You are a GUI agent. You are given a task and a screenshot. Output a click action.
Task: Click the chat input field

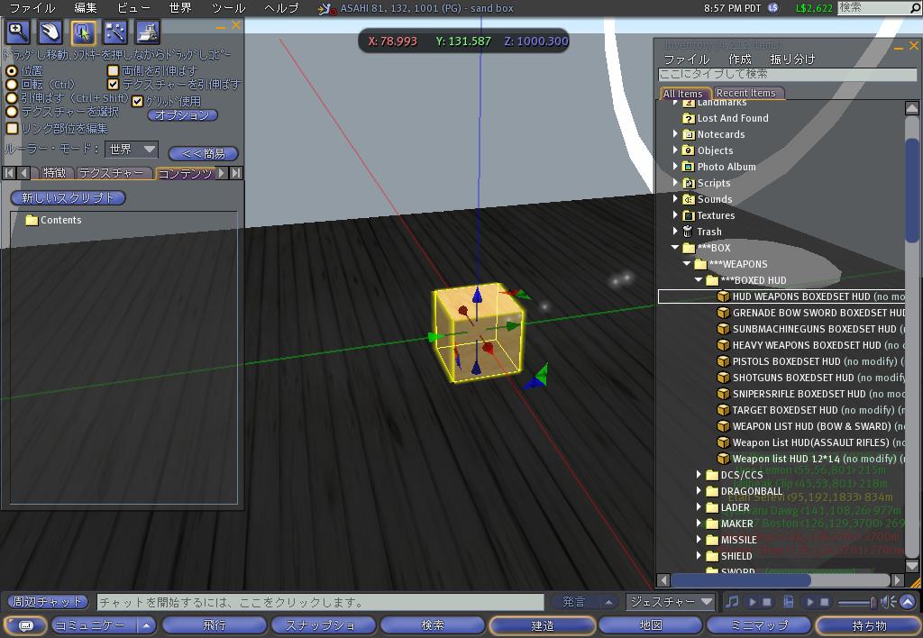tap(320, 602)
